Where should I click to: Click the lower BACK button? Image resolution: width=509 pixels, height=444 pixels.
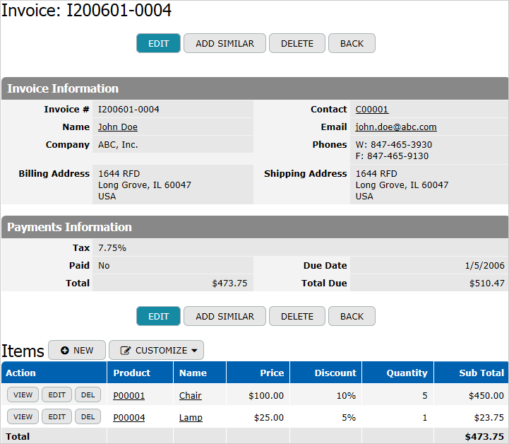coord(352,316)
